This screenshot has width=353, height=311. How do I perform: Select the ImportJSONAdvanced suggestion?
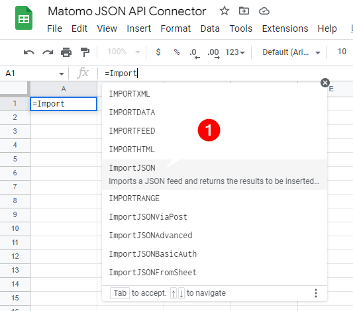215,235
